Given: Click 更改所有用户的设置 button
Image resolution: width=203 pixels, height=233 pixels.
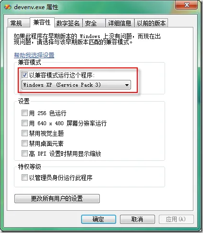Looking at the screenshot, I should point(57,198).
